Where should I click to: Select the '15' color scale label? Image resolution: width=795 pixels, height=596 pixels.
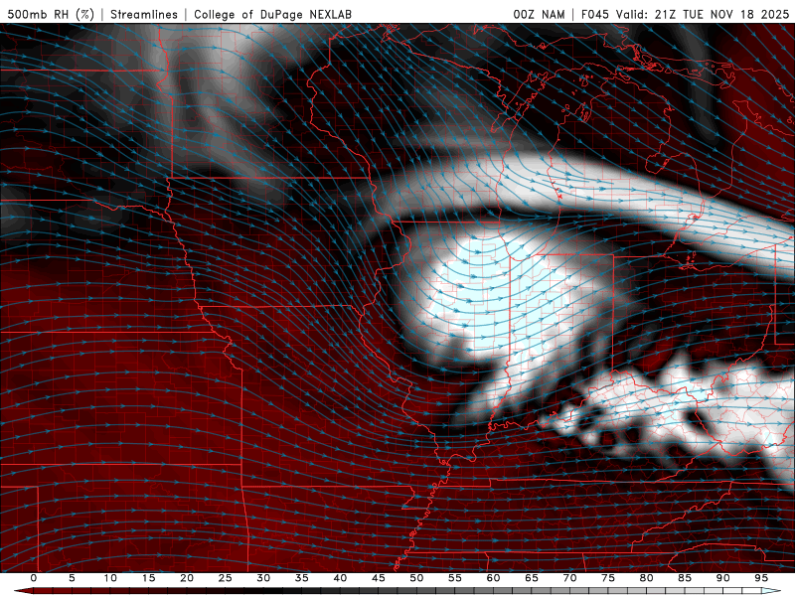pyautogui.click(x=148, y=578)
